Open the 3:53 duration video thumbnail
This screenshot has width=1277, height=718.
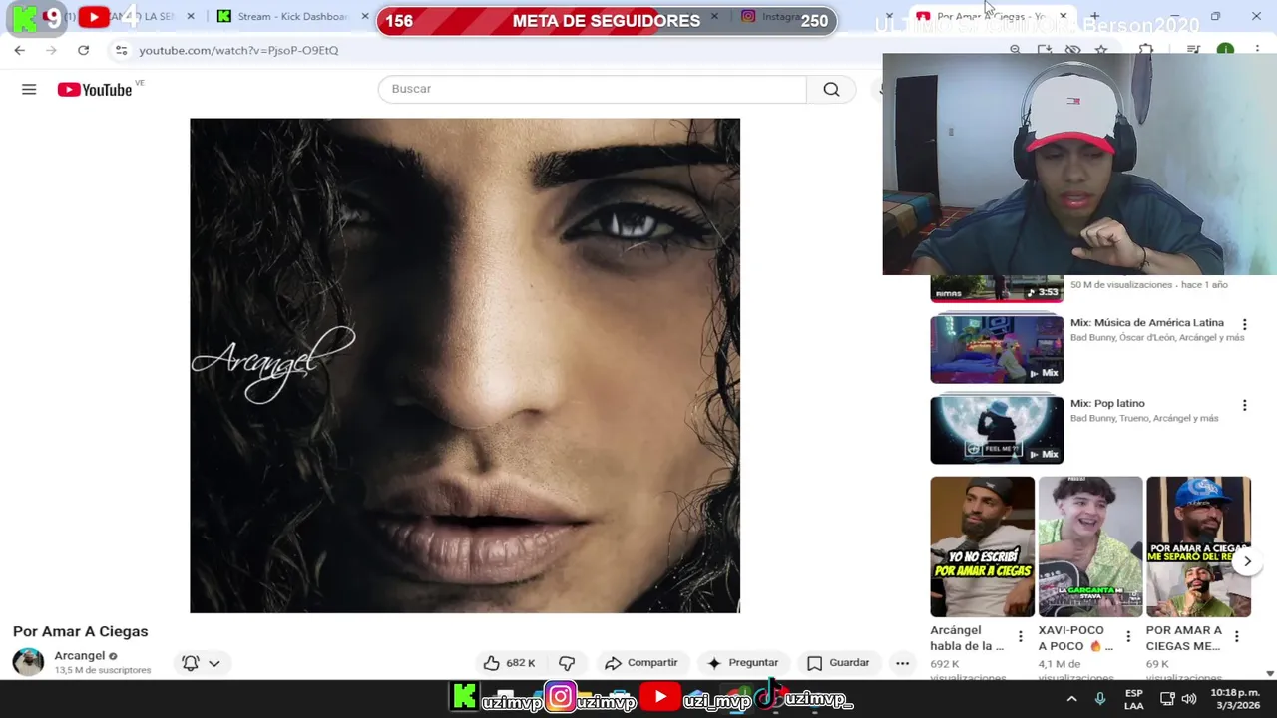pyautogui.click(x=997, y=288)
